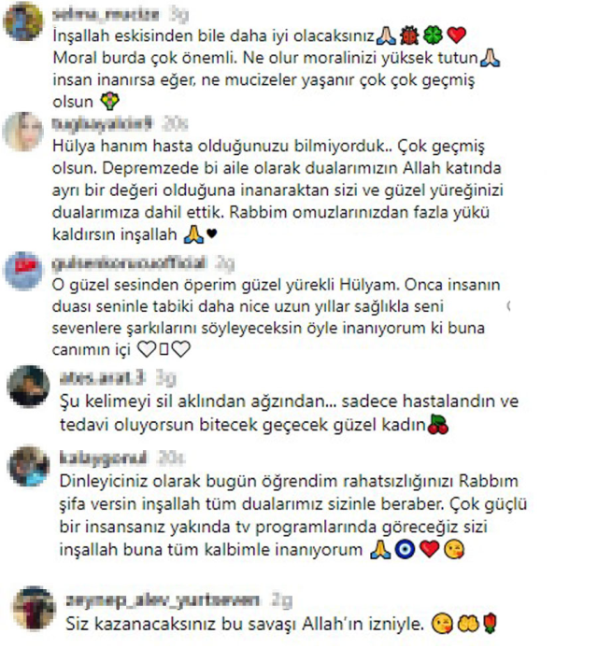
Task: Open username on the 'O güzel sesinden öperim' comment
Action: click(129, 263)
